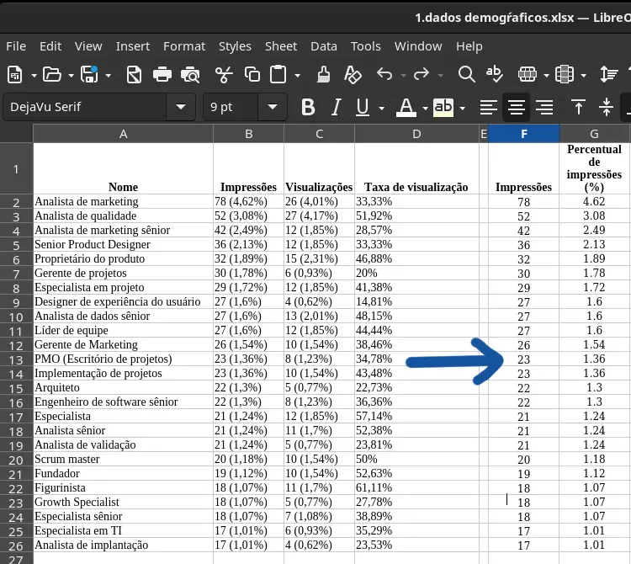Click the New document icon
Image resolution: width=631 pixels, height=564 pixels.
[x=15, y=75]
